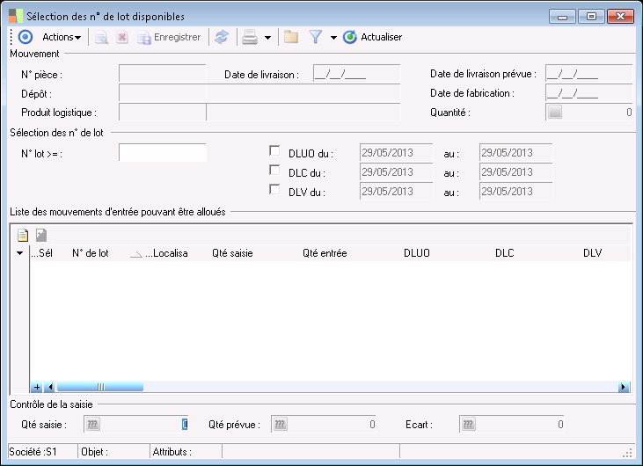Screen dimensions: 643x466
Task: Click the Dépôt code field
Action: point(163,93)
